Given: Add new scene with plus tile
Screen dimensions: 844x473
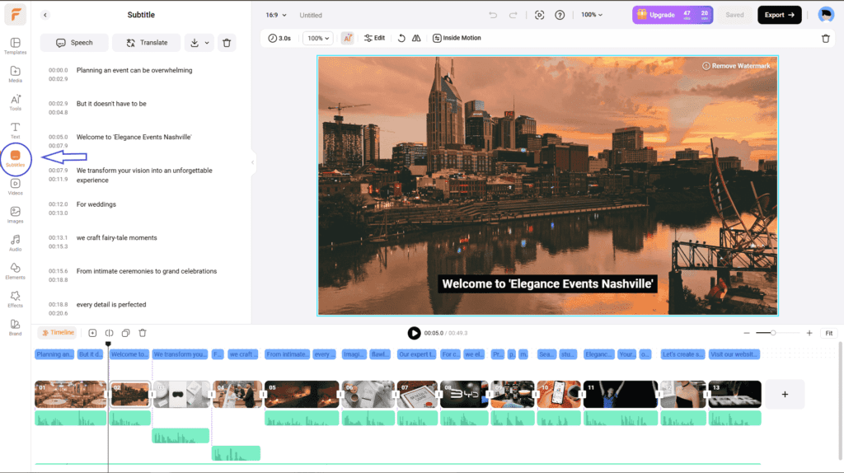Looking at the screenshot, I should tap(785, 395).
